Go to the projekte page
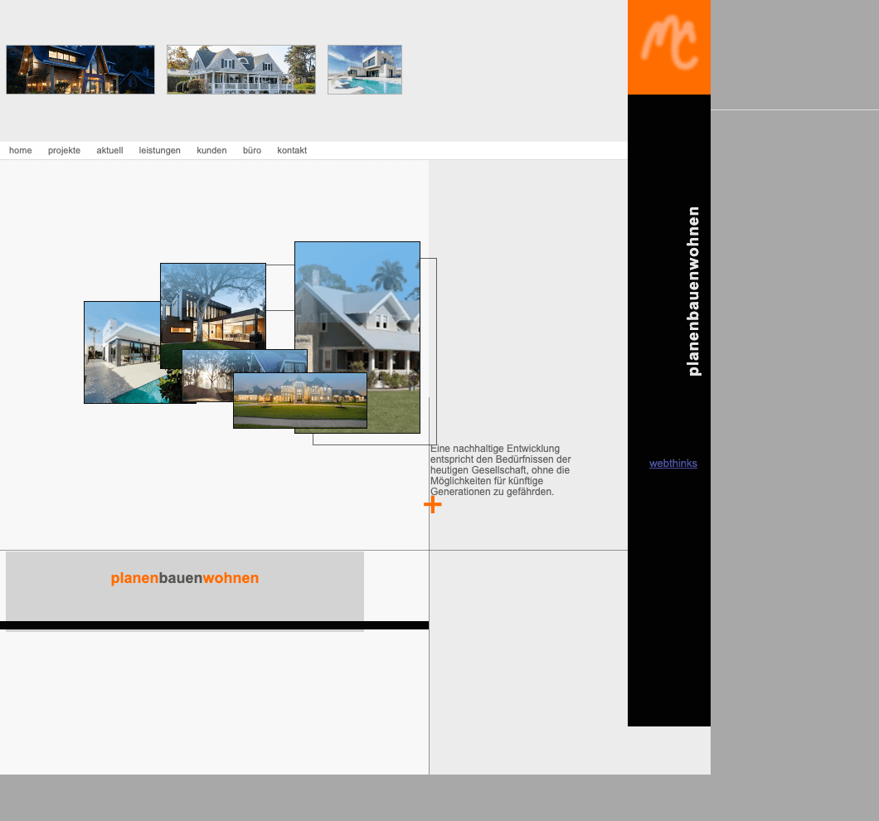The width and height of the screenshot is (879, 821). (x=64, y=150)
